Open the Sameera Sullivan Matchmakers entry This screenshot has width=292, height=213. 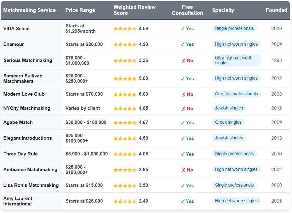pyautogui.click(x=23, y=78)
